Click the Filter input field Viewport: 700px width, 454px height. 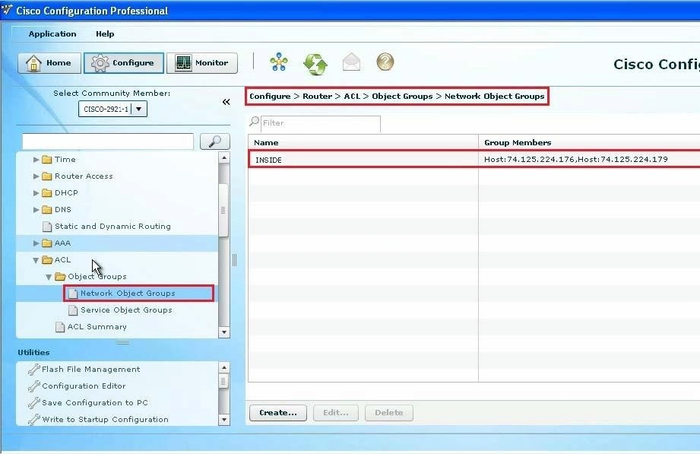(x=320, y=123)
